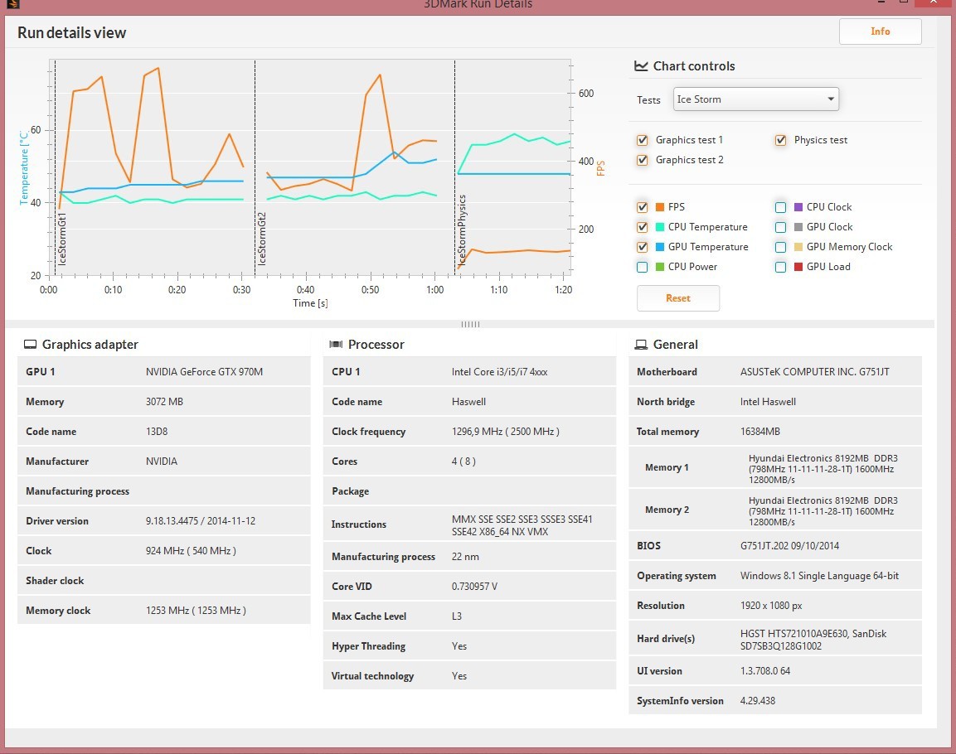Enable the GPU Load series checkbox
Viewport: 956px width, 754px height.
pyautogui.click(x=780, y=267)
